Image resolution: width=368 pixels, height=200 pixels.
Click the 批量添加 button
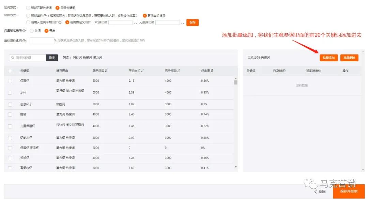pos(328,58)
